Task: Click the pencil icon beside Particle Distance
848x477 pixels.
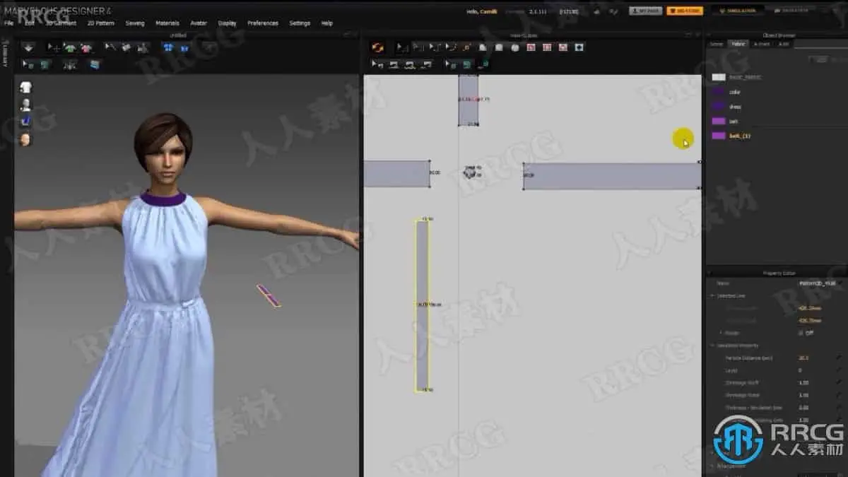Action: (x=839, y=358)
